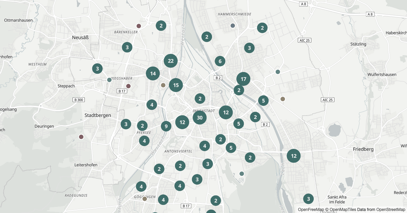Click the cluster marker labeled 15

point(176,85)
